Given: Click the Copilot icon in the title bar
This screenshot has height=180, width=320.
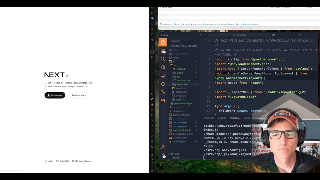Looking at the screenshot, I should [x=273, y=35].
